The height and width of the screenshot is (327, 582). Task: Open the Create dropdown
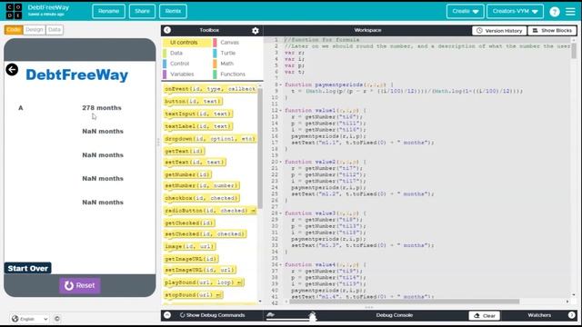click(x=465, y=12)
